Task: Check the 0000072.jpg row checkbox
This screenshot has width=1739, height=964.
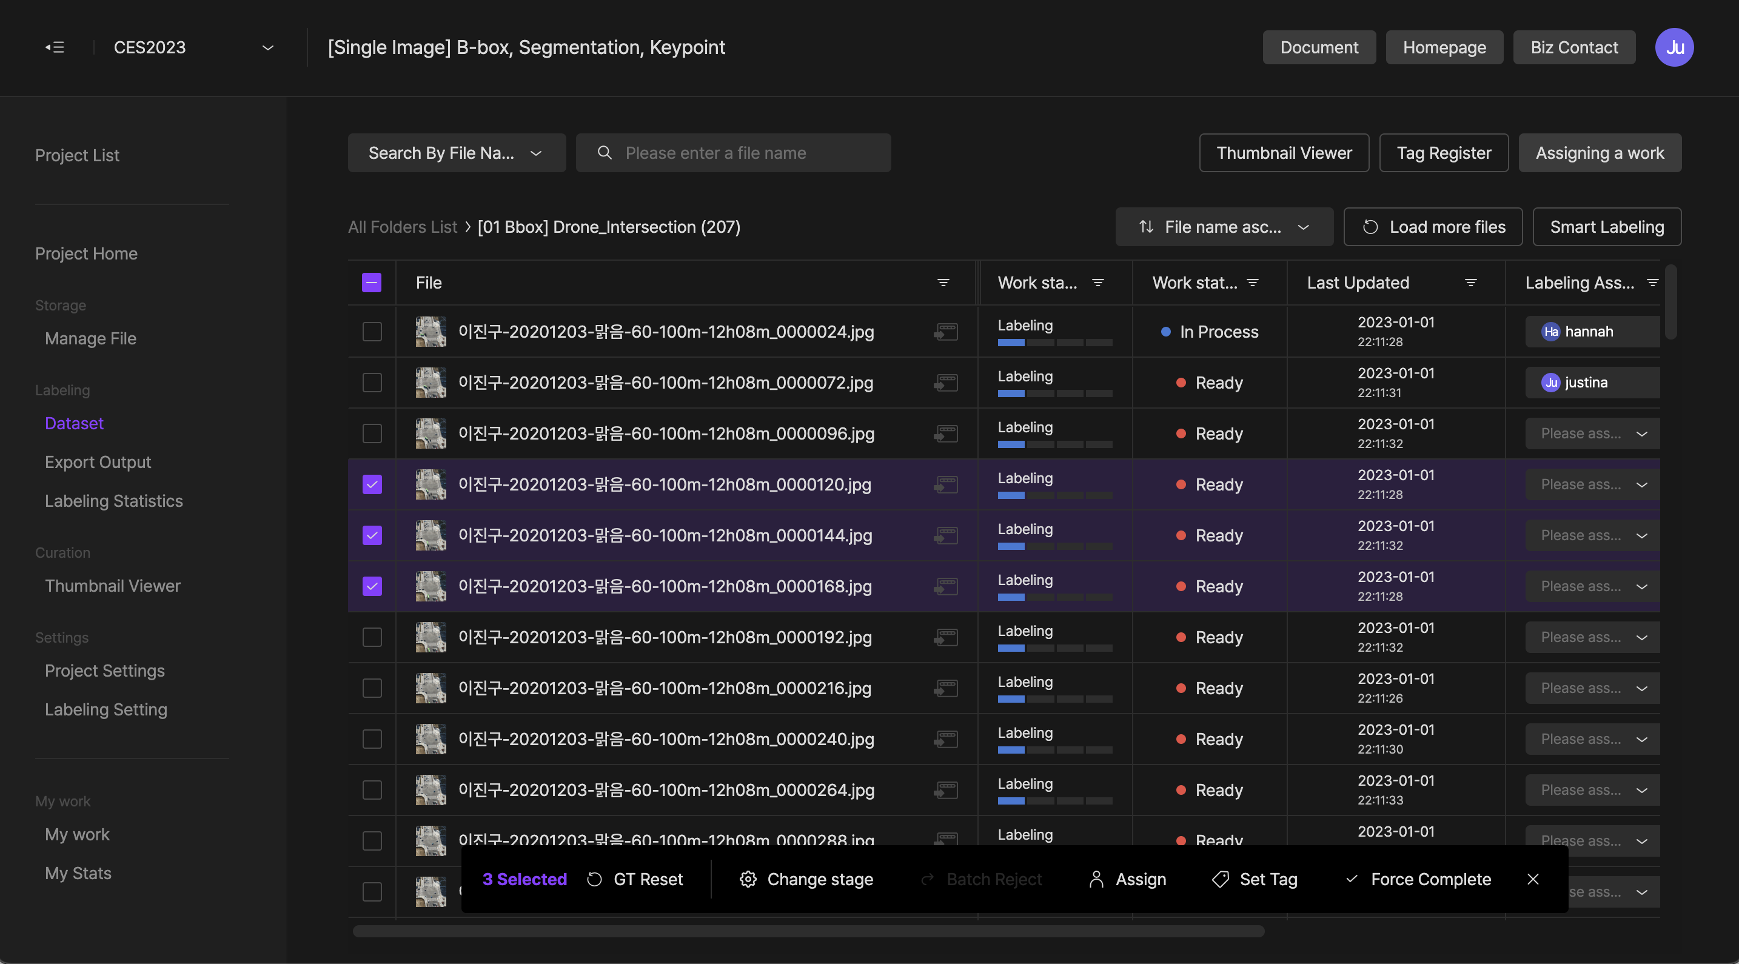Action: pyautogui.click(x=372, y=383)
